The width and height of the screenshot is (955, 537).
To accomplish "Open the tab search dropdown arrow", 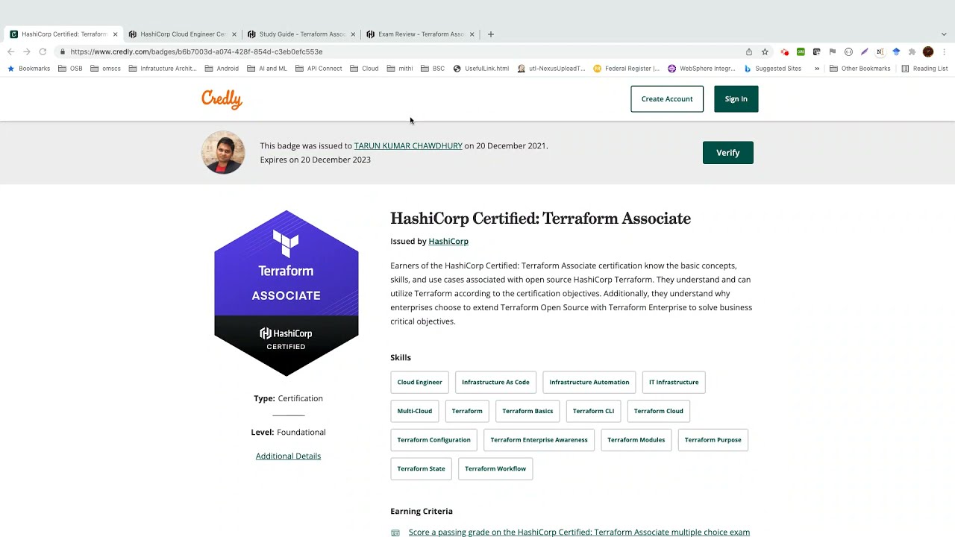I will tap(943, 34).
